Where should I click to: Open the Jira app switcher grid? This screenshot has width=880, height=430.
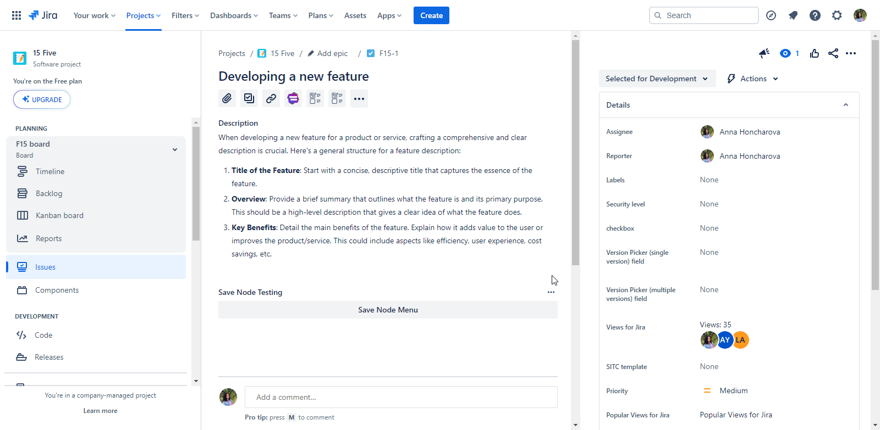coord(16,15)
